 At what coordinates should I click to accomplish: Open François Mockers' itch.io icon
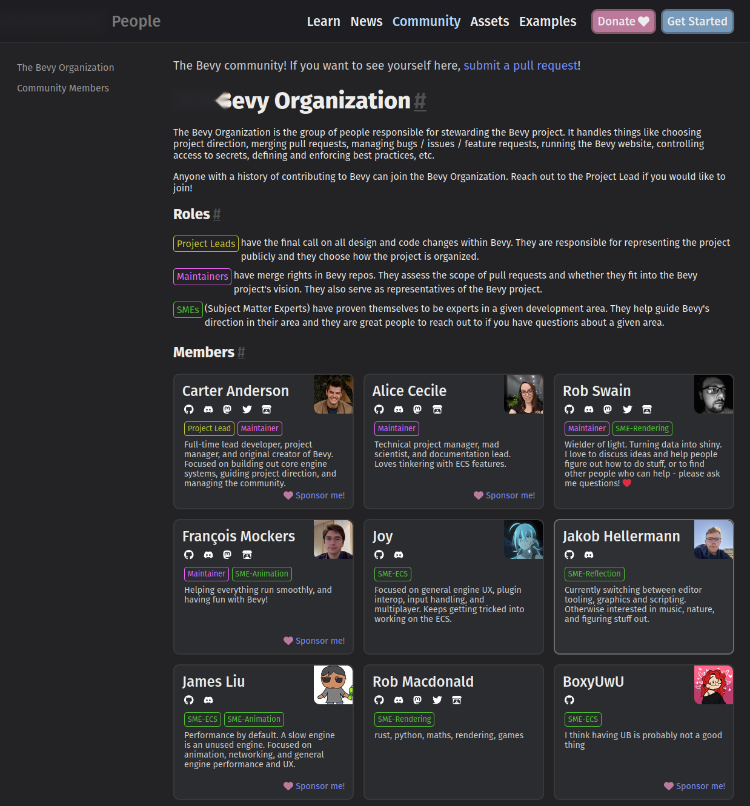click(x=247, y=555)
